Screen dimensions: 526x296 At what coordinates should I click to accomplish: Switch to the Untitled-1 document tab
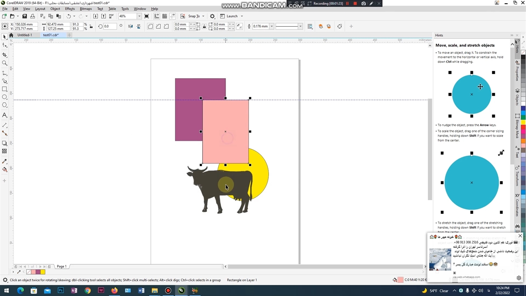click(25, 35)
